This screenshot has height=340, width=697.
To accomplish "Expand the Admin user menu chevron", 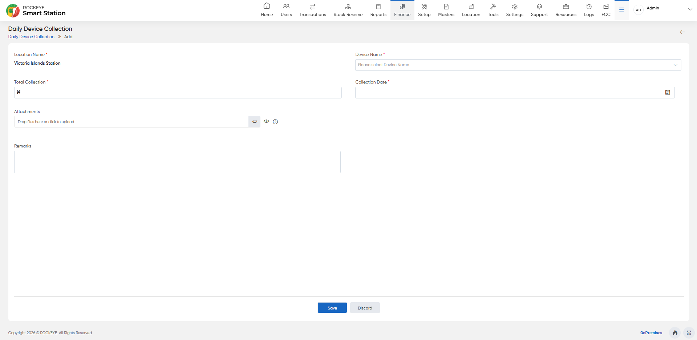I will [690, 9].
